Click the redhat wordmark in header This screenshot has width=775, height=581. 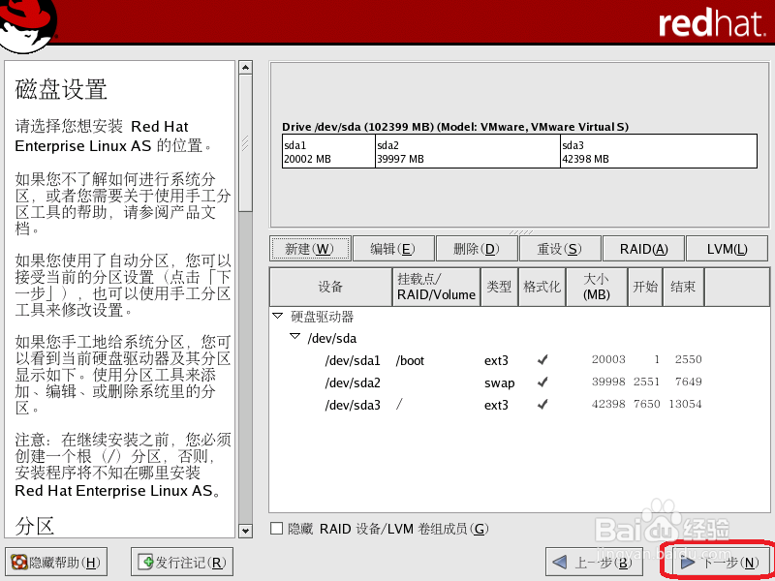click(712, 22)
